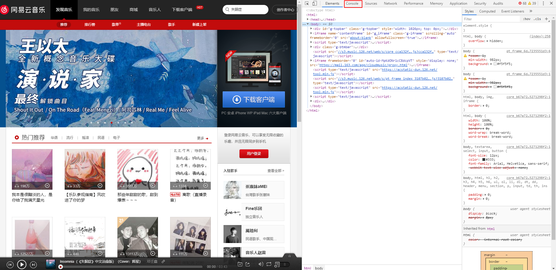Expand the padding shorthand property value
Image resolution: width=556 pixels, height=270 pixels.
484,195
